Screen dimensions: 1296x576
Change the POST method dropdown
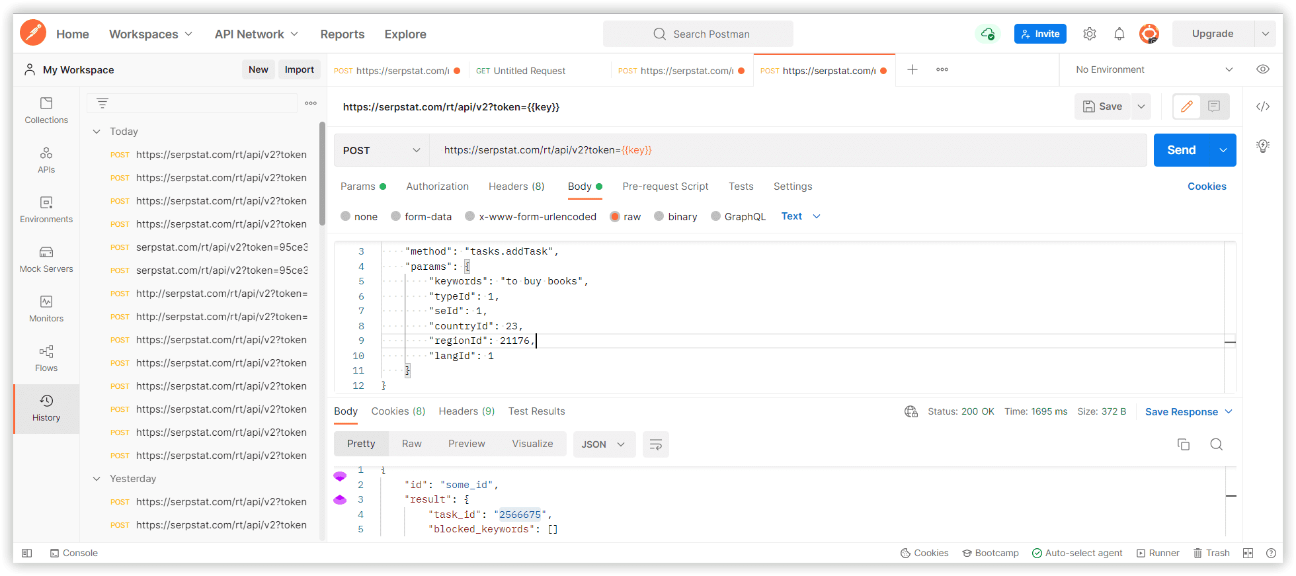tap(382, 150)
